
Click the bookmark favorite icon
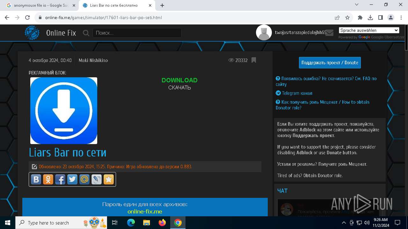click(254, 60)
